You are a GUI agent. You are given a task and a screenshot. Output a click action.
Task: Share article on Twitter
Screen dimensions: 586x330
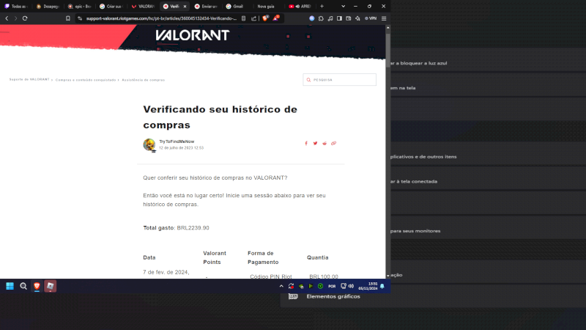[316, 143]
